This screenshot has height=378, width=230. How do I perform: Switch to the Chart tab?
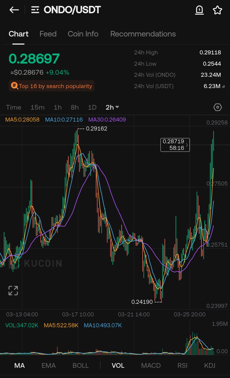click(19, 34)
